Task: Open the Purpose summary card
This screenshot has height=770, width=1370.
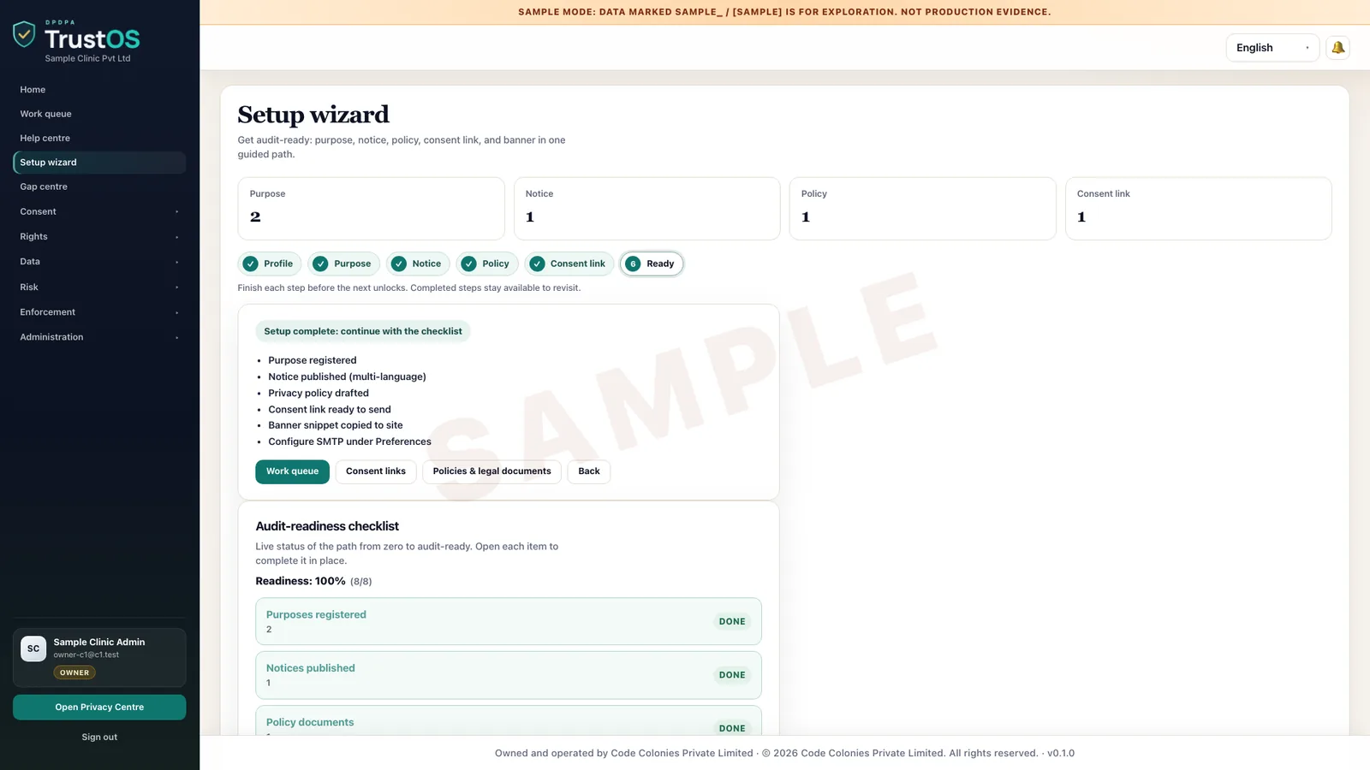Action: tap(371, 209)
